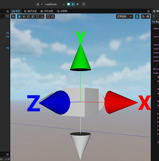Open the LoadScene scene dropdown
This screenshot has width=159, height=161.
click(x=55, y=4)
